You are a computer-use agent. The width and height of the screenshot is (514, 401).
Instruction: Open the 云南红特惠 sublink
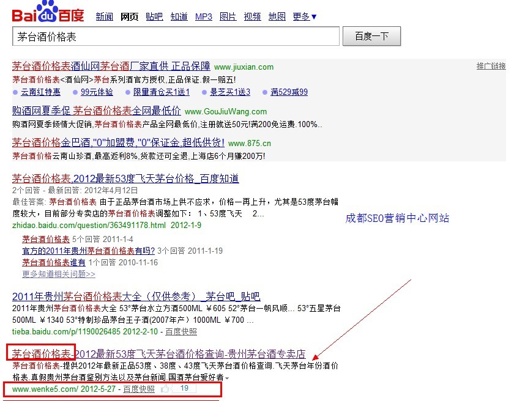[x=40, y=92]
